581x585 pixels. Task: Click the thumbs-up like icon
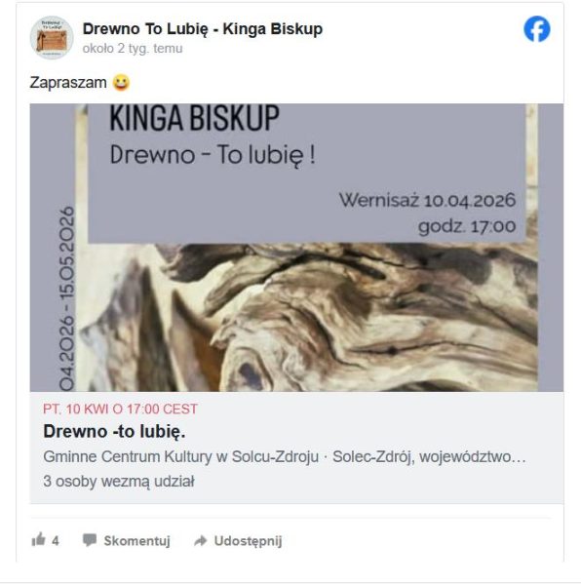[x=38, y=539]
